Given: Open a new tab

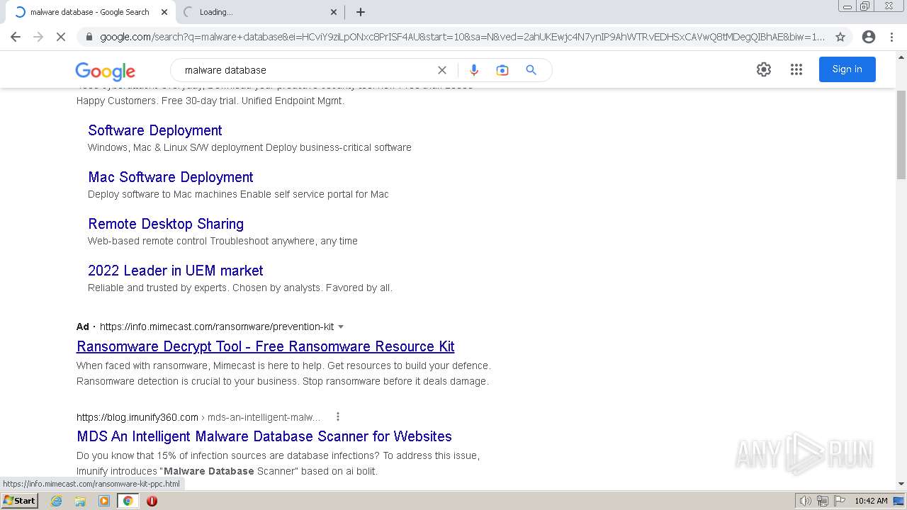Looking at the screenshot, I should click(x=361, y=12).
